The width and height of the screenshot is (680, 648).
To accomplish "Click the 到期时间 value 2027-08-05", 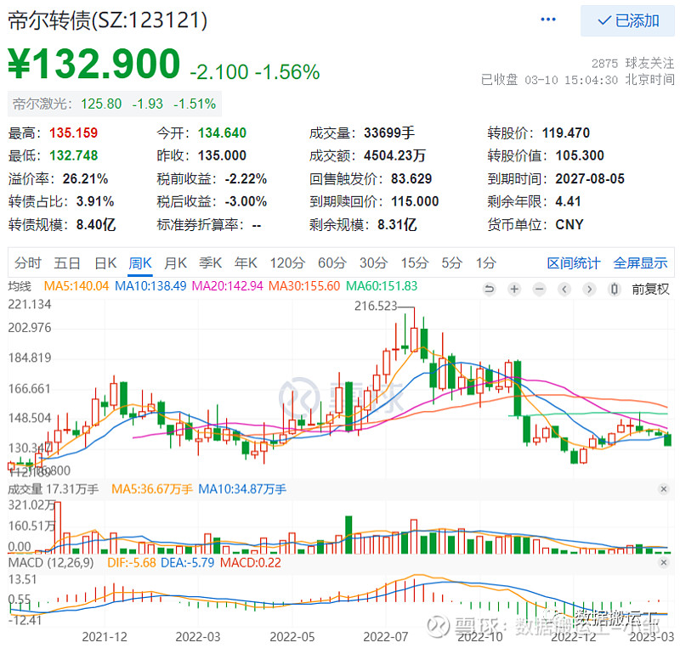I will [590, 178].
